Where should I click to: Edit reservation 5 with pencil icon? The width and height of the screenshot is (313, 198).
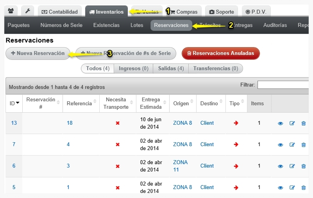292,187
